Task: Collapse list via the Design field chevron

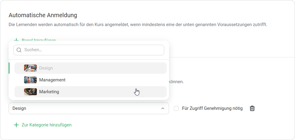Action: pyautogui.click(x=163, y=108)
